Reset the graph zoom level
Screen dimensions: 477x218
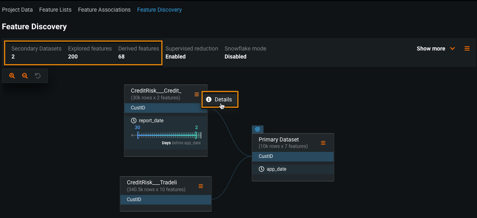click(38, 76)
